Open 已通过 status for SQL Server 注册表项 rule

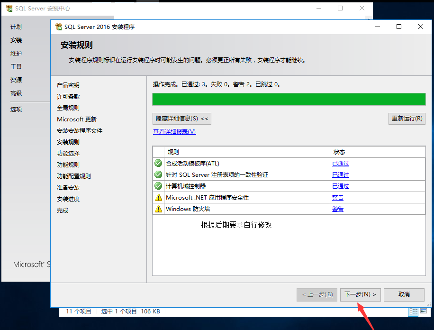tap(341, 175)
